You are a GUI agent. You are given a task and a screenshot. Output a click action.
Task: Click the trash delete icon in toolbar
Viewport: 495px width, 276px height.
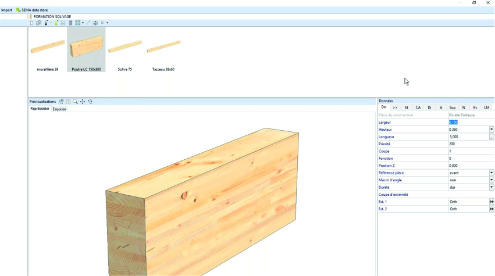70,23
